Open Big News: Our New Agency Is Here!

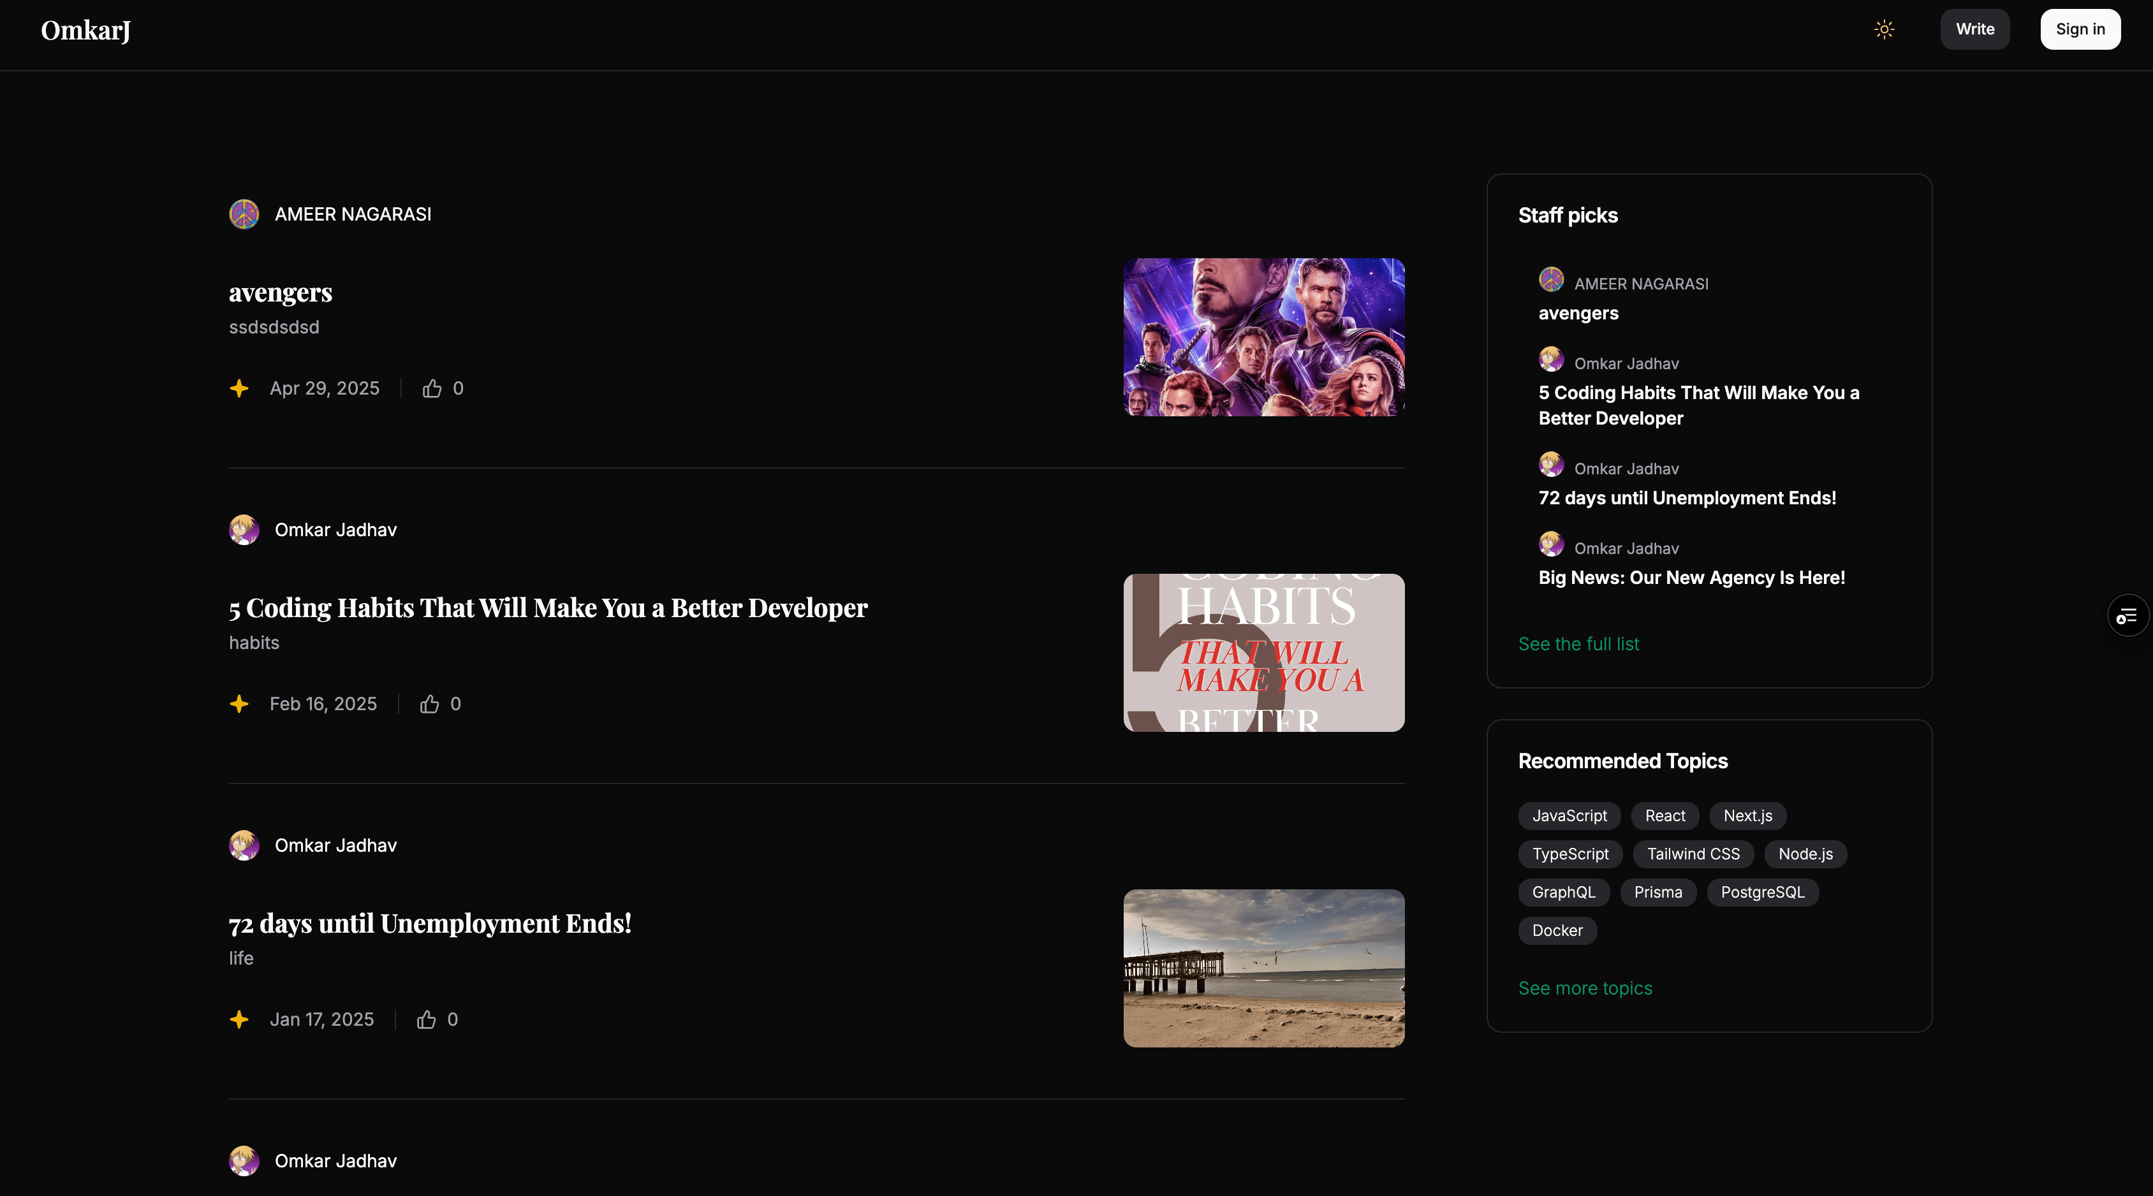(x=1692, y=578)
